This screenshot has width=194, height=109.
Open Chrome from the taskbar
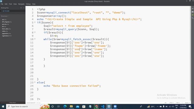click(x=96, y=106)
